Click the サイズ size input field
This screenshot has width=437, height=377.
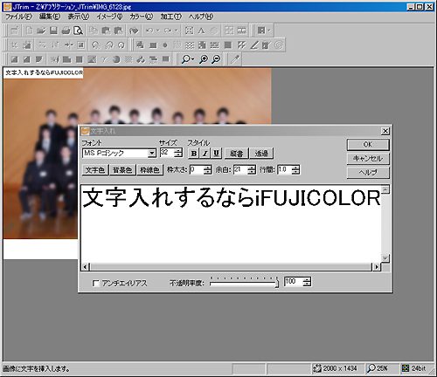(x=167, y=153)
